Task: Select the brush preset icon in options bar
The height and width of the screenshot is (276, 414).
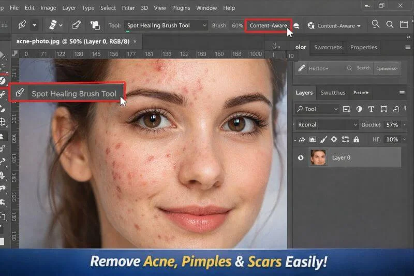Action: coord(22,25)
